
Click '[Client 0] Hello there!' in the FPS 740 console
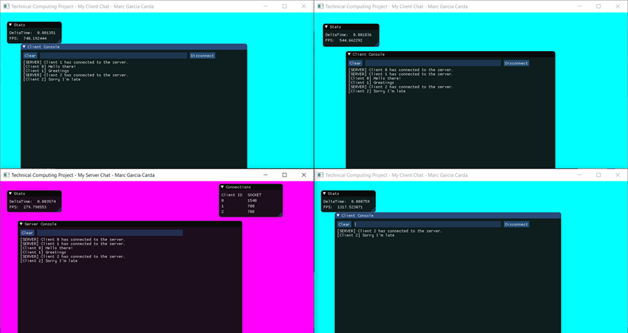pos(49,66)
